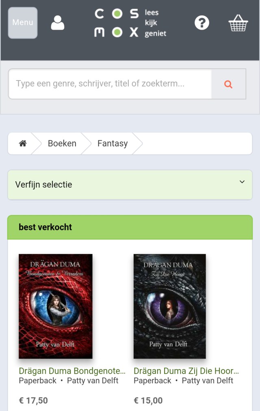Open the user account icon
Viewport: 260px width, 411px height.
[x=58, y=23]
